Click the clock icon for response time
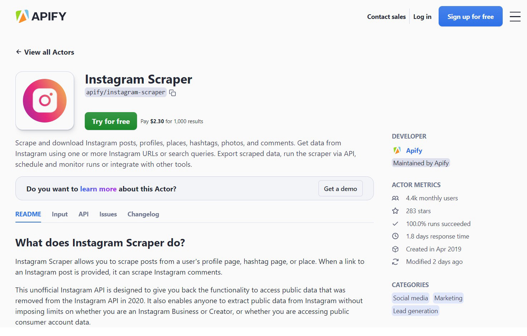 tap(395, 236)
